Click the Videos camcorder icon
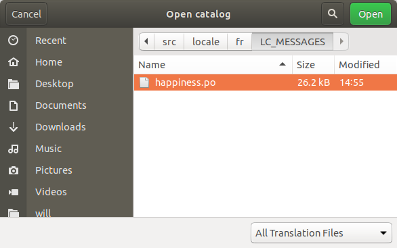The height and width of the screenshot is (248, 397). (x=13, y=192)
